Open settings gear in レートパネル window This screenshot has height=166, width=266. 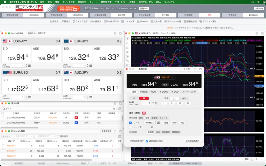[x=115, y=34]
